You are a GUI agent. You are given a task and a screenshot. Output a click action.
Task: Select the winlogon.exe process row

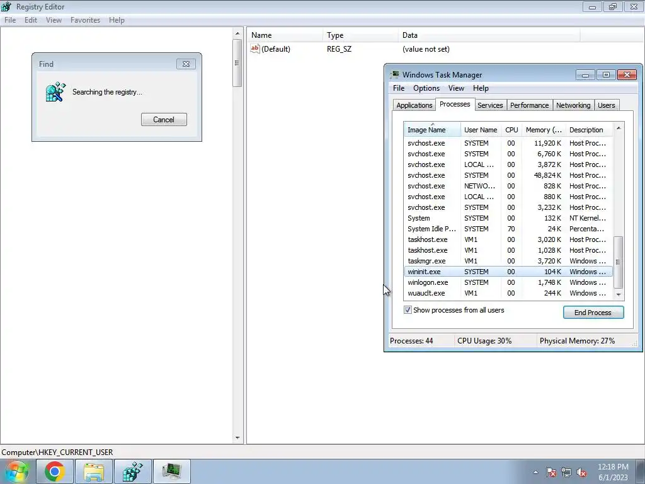point(508,282)
